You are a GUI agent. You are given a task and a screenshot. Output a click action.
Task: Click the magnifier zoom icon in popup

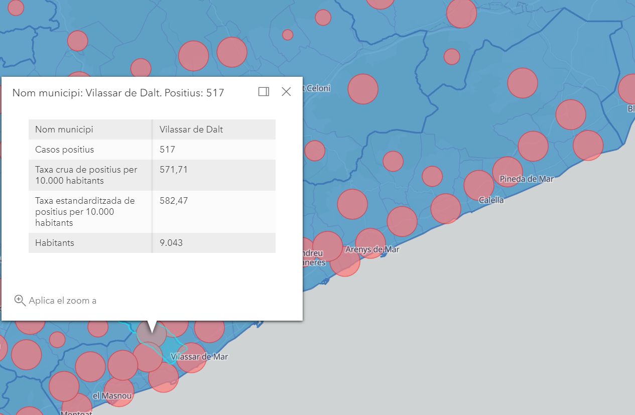coord(20,301)
